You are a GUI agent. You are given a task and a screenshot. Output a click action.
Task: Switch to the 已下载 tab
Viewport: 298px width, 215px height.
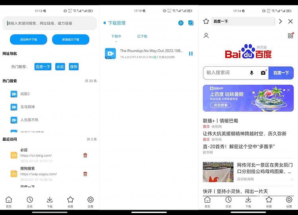pyautogui.click(x=142, y=36)
